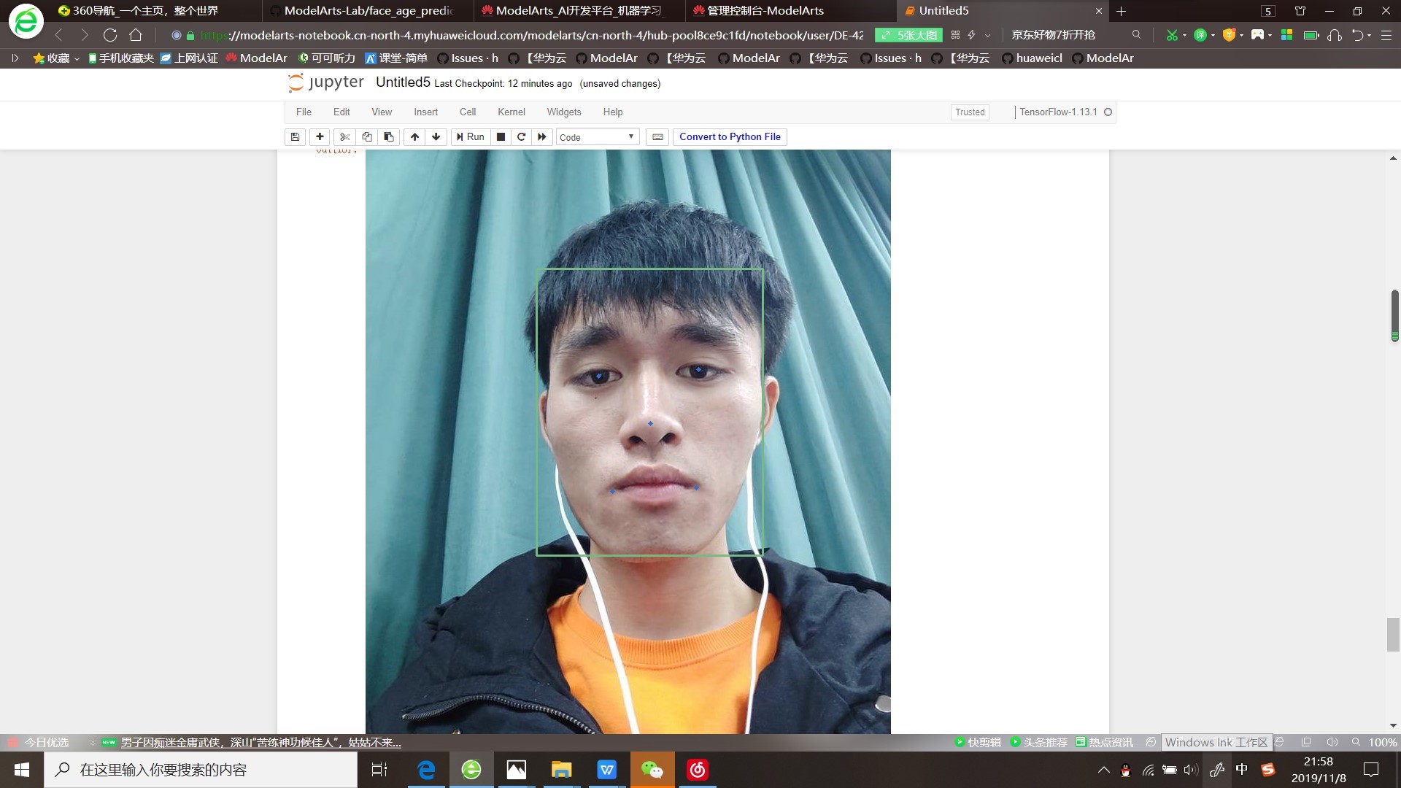The image size is (1401, 788).
Task: Interrupt the kernel with the stop icon
Action: coord(501,137)
